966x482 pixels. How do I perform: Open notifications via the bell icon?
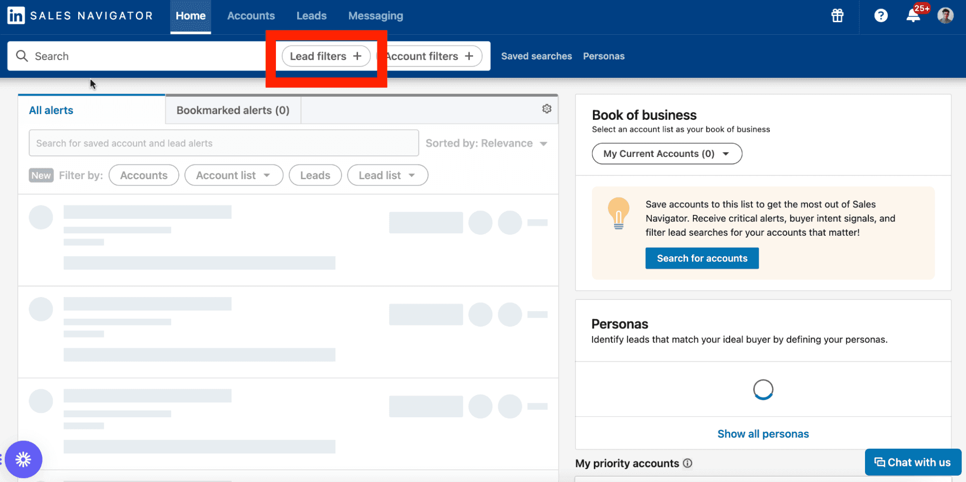click(913, 15)
